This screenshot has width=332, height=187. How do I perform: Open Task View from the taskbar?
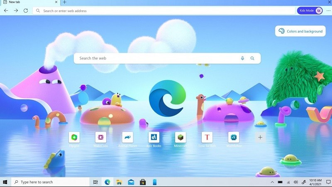(x=95, y=182)
